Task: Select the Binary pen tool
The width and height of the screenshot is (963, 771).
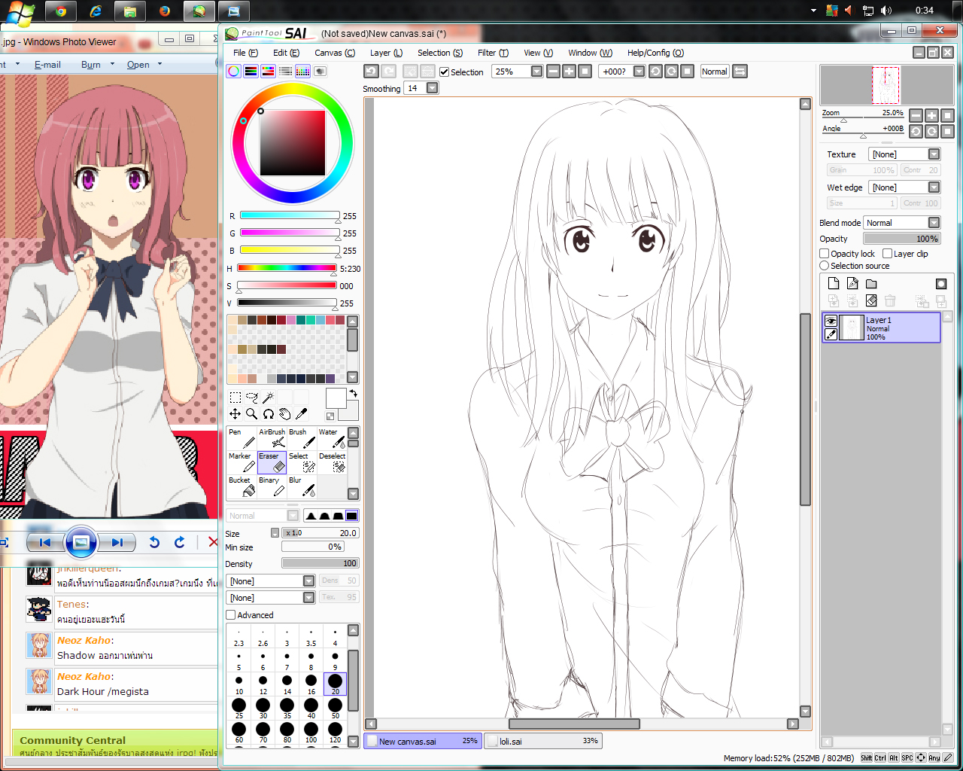Action: click(272, 486)
